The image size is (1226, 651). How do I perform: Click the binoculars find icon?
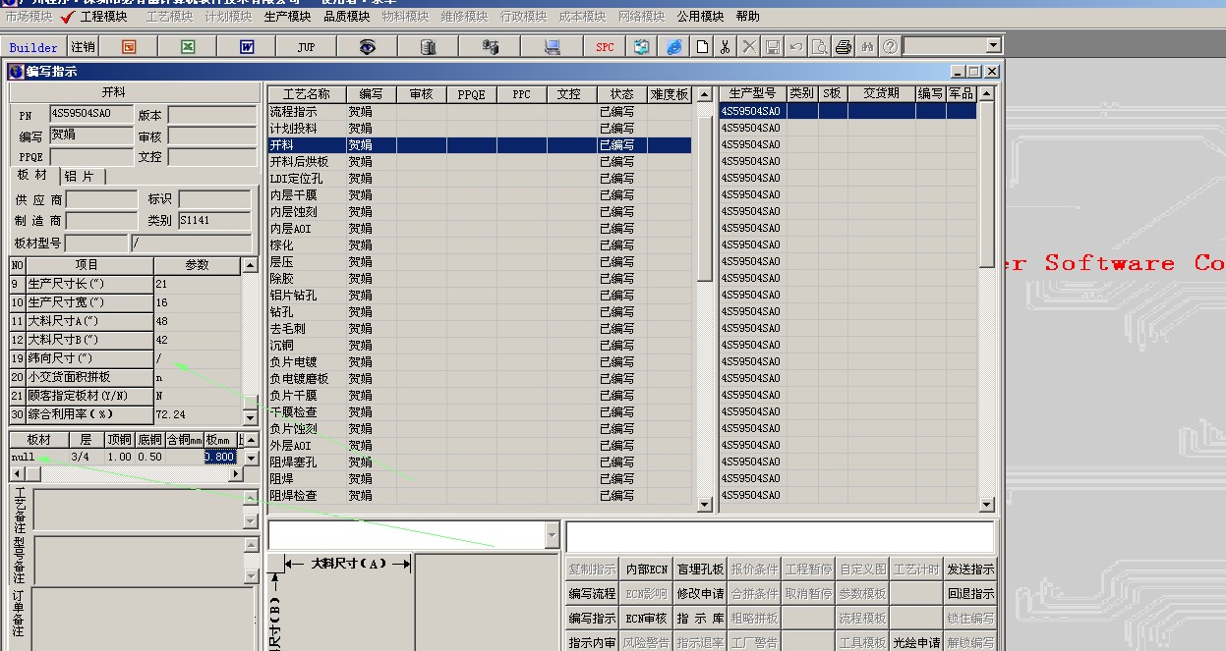coord(867,46)
